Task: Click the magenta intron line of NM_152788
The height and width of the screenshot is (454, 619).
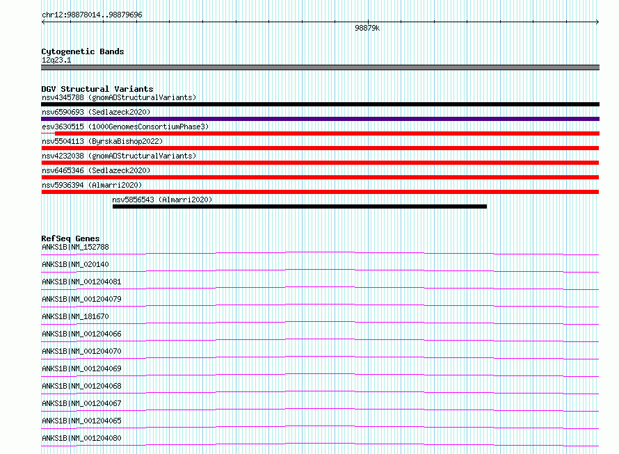Action: [x=320, y=252]
